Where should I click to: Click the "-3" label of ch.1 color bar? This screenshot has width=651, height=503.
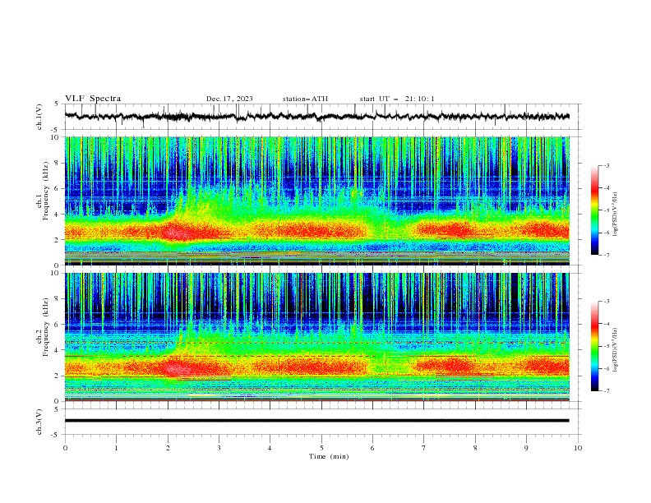click(606, 165)
